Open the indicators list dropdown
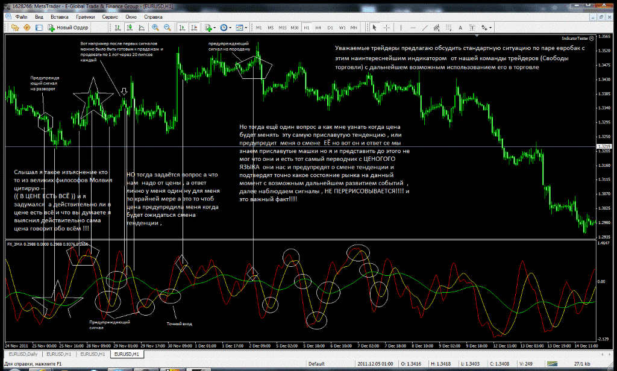Screen dimensions: 617x371 coord(211,28)
